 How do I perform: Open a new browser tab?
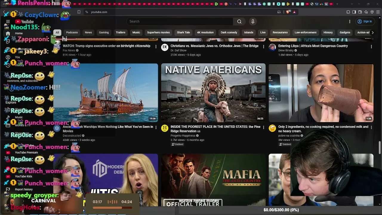[337, 4]
